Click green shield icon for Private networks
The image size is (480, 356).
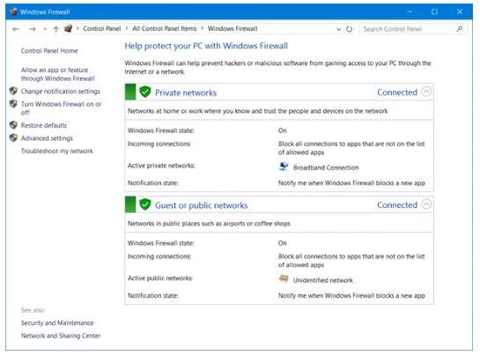click(x=145, y=92)
